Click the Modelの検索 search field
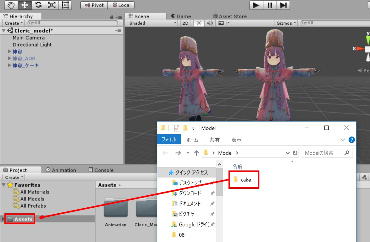 323,153
